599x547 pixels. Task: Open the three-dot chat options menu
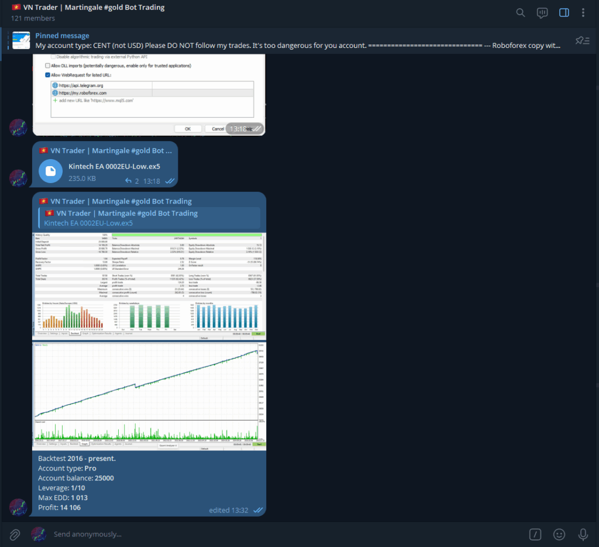[x=583, y=12]
